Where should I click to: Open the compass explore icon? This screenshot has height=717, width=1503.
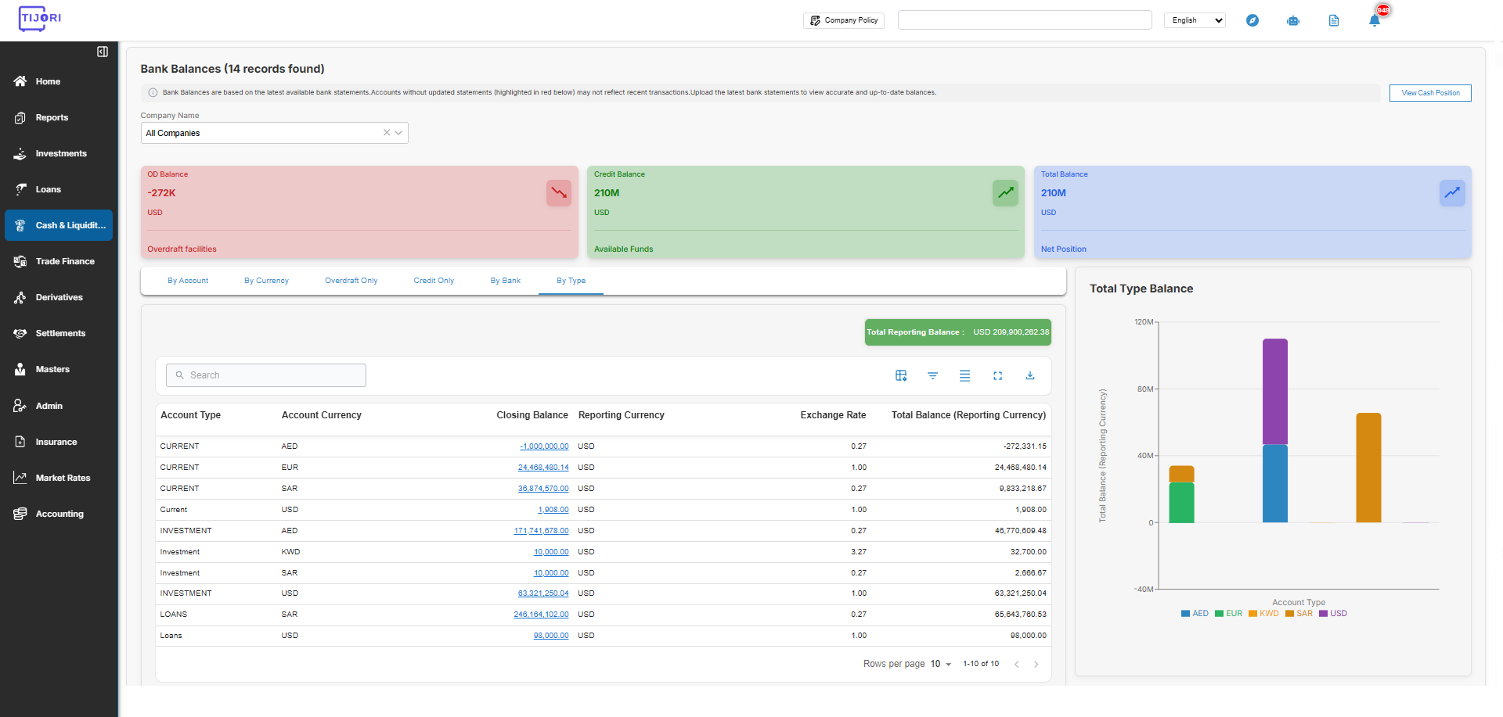tap(1252, 20)
